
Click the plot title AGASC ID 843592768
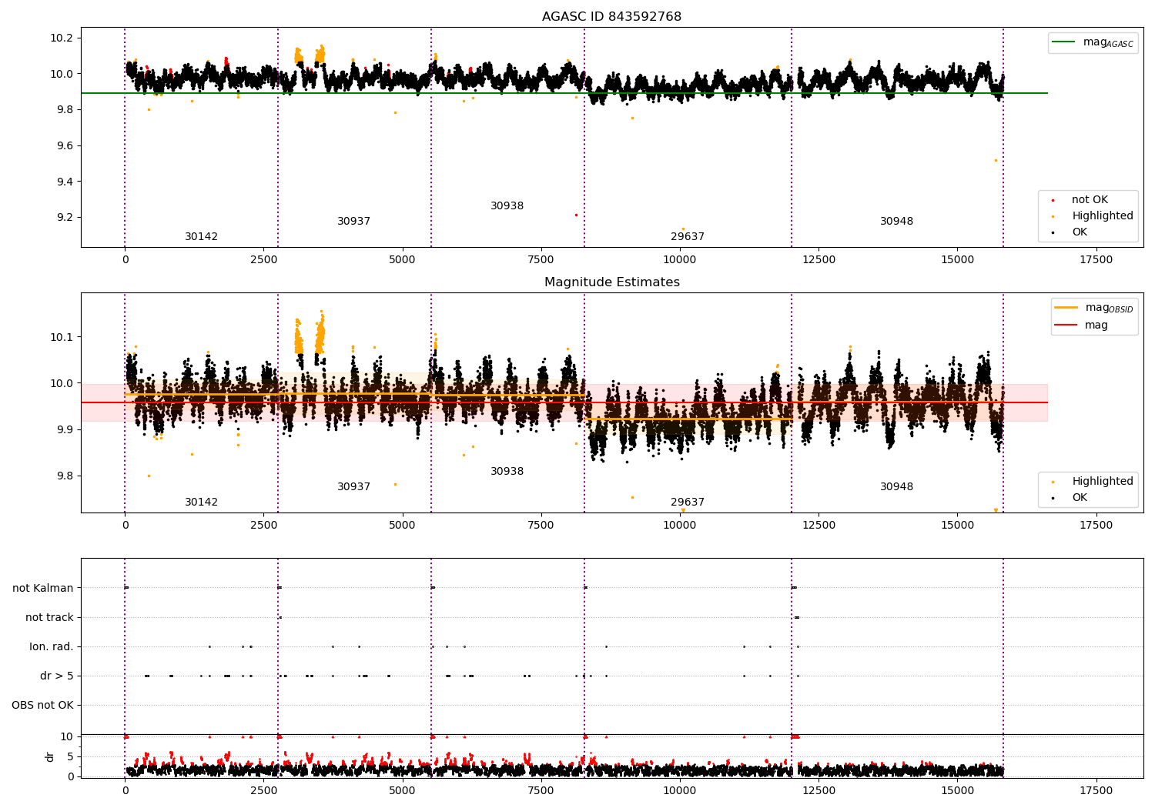[x=611, y=16]
